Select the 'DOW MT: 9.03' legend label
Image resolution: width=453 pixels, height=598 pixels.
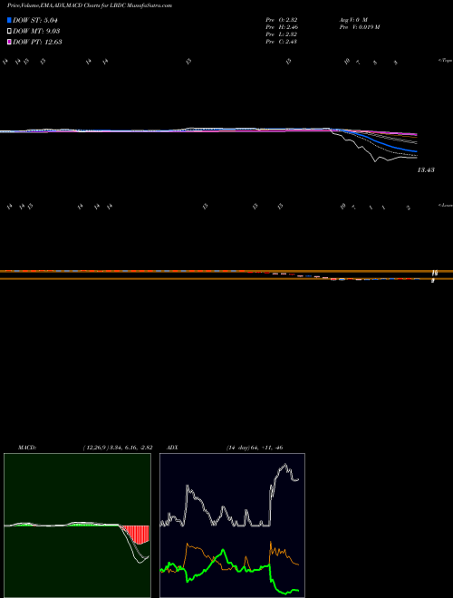tap(36, 31)
